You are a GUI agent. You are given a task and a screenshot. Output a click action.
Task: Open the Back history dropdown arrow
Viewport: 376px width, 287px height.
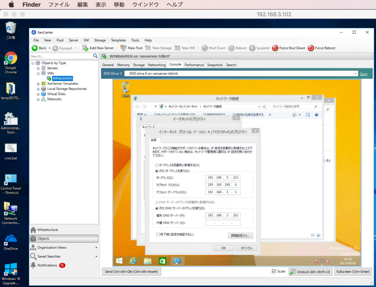50,48
